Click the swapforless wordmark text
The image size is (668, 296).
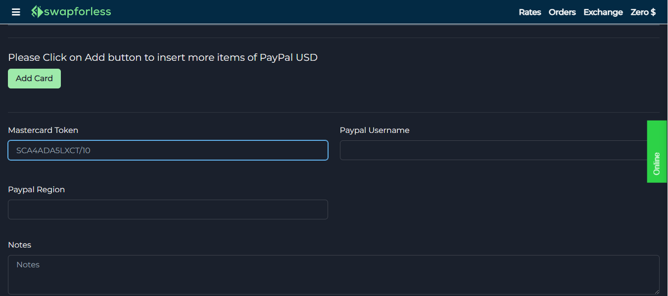(x=77, y=12)
